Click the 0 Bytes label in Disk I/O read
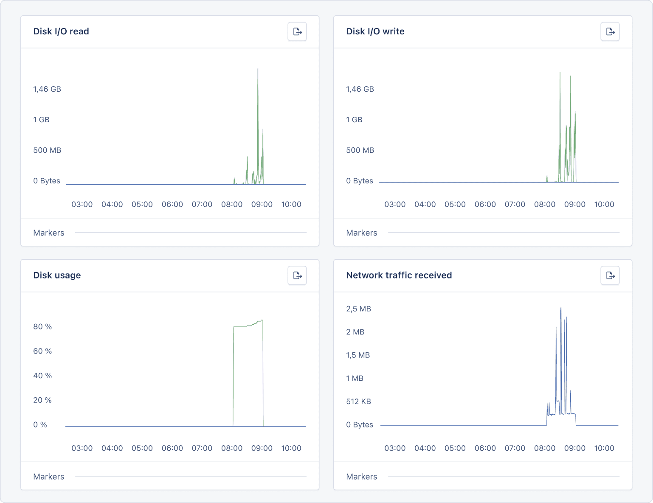This screenshot has width=653, height=503. (47, 181)
